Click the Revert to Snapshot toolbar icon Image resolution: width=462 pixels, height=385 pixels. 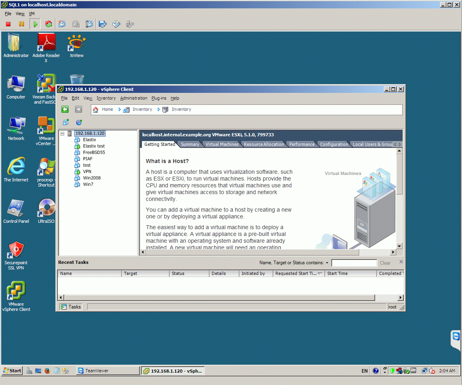[x=76, y=24]
